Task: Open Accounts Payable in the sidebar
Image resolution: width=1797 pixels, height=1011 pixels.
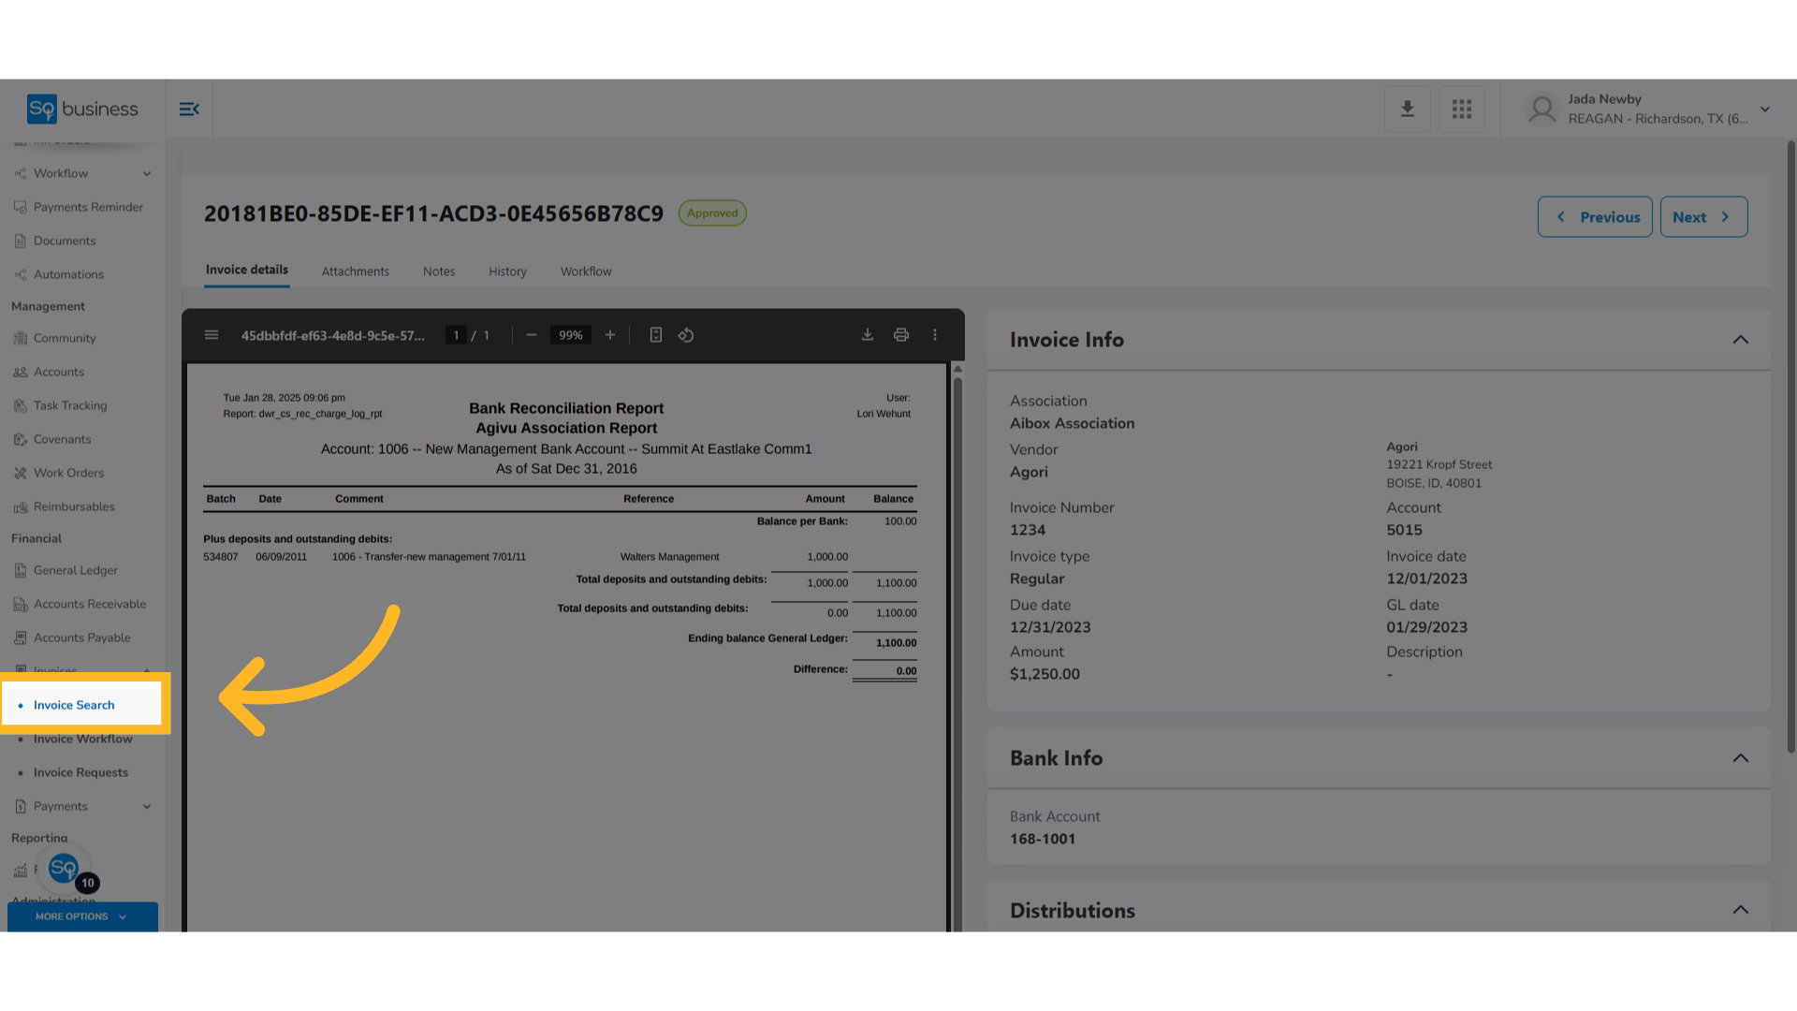Action: tap(82, 637)
